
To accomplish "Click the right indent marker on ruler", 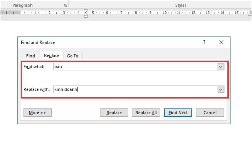I will click(x=250, y=14).
